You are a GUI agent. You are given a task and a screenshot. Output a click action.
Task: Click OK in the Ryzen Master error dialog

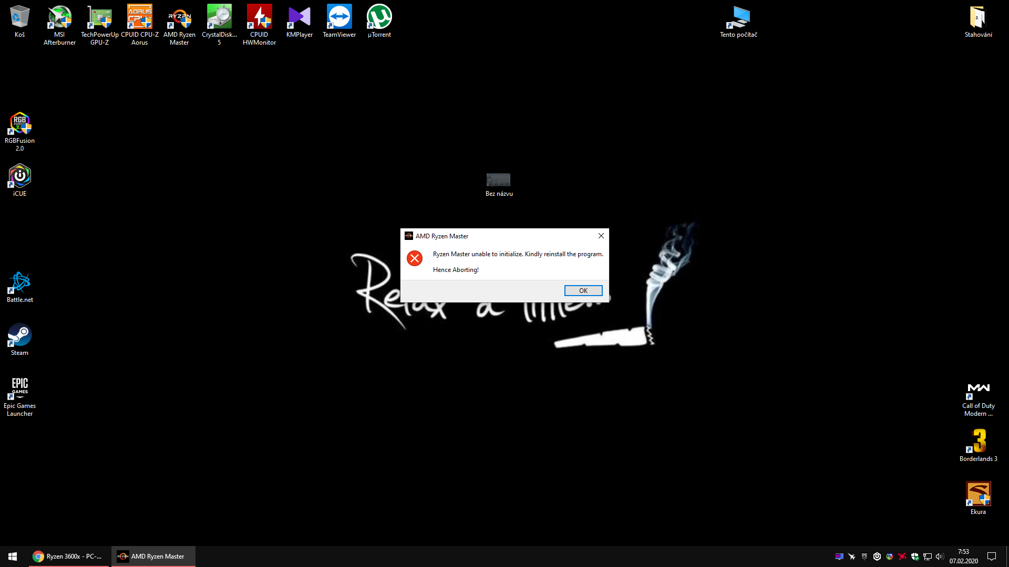[x=583, y=290]
